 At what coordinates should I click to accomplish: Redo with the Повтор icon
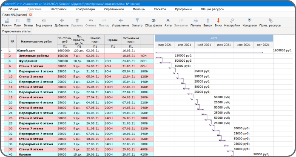point(104,23)
